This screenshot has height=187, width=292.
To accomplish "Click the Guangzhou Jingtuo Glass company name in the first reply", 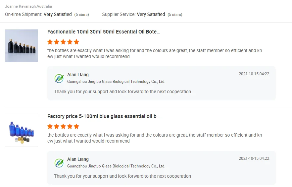I will [x=116, y=82].
